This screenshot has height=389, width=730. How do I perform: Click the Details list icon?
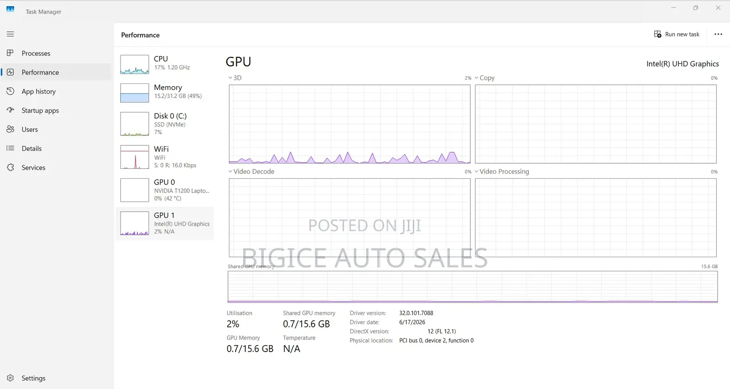click(x=10, y=148)
